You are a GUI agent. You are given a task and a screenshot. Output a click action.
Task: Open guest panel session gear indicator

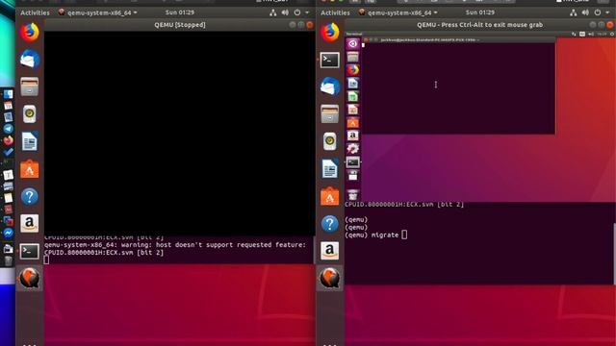point(612,35)
